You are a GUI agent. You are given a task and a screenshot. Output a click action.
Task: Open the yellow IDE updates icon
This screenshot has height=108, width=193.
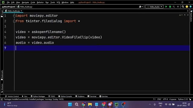pyautogui.click(x=187, y=7)
